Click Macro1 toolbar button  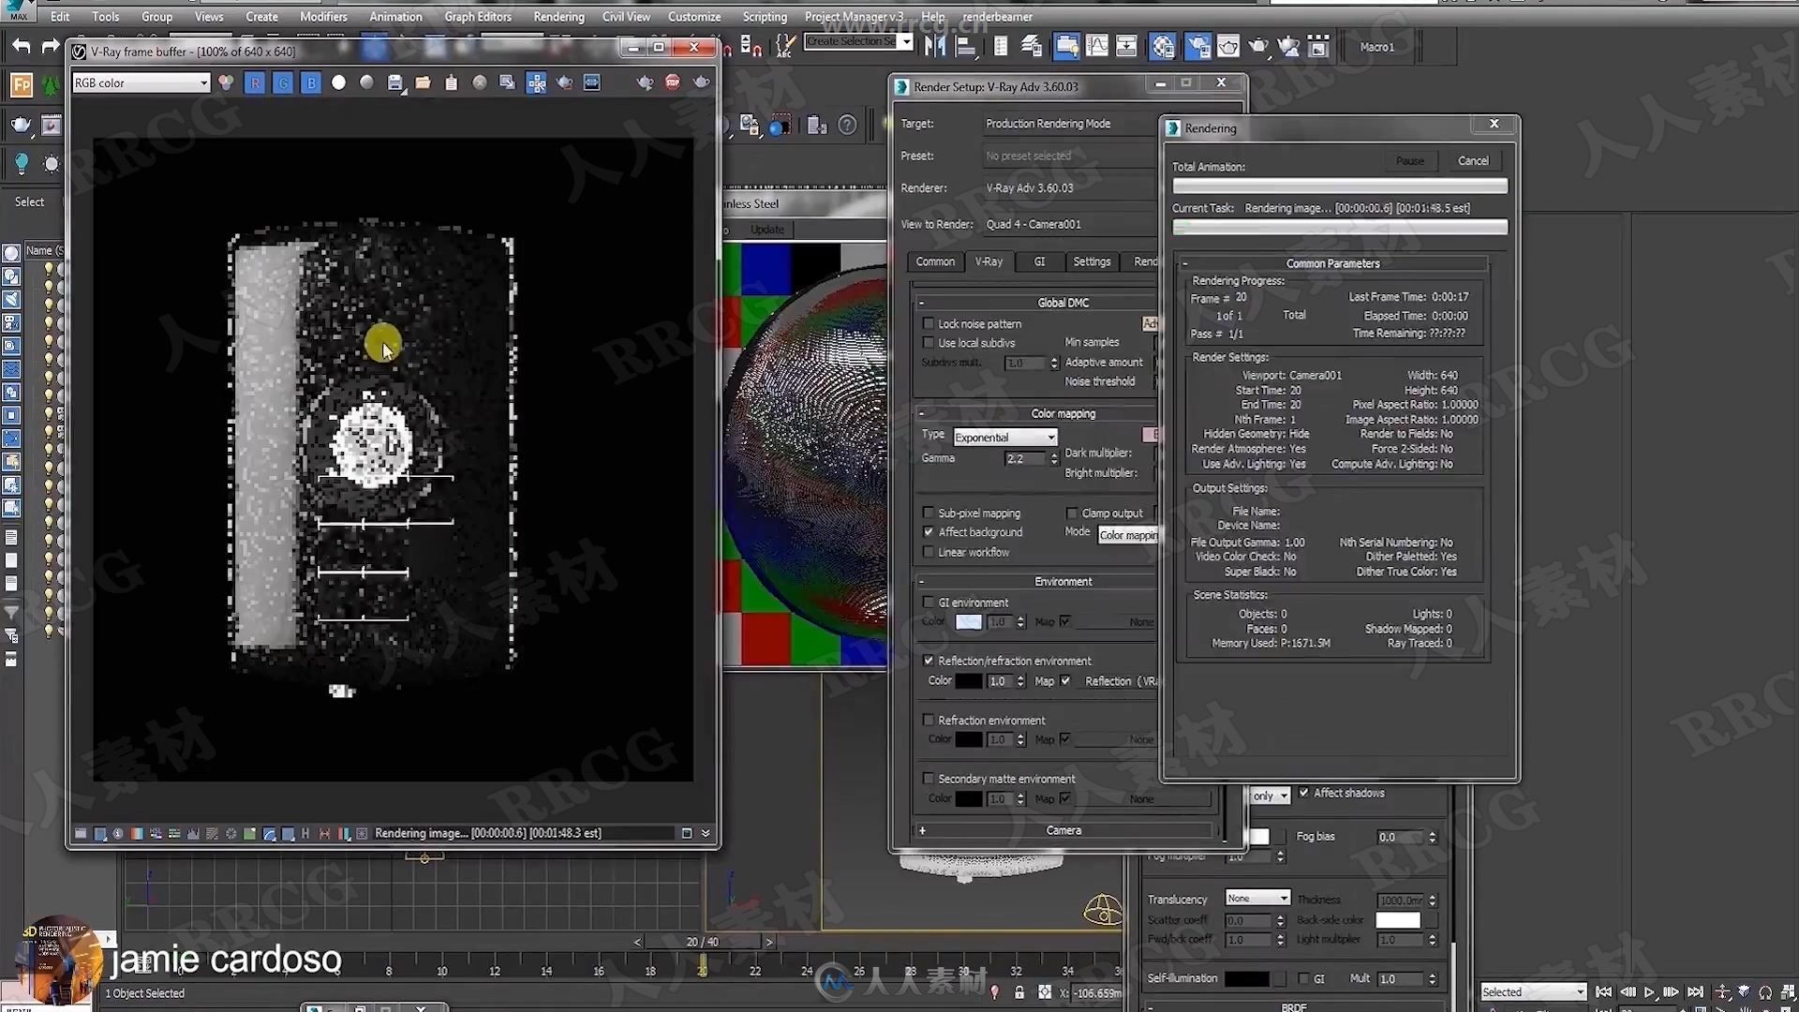(1376, 47)
